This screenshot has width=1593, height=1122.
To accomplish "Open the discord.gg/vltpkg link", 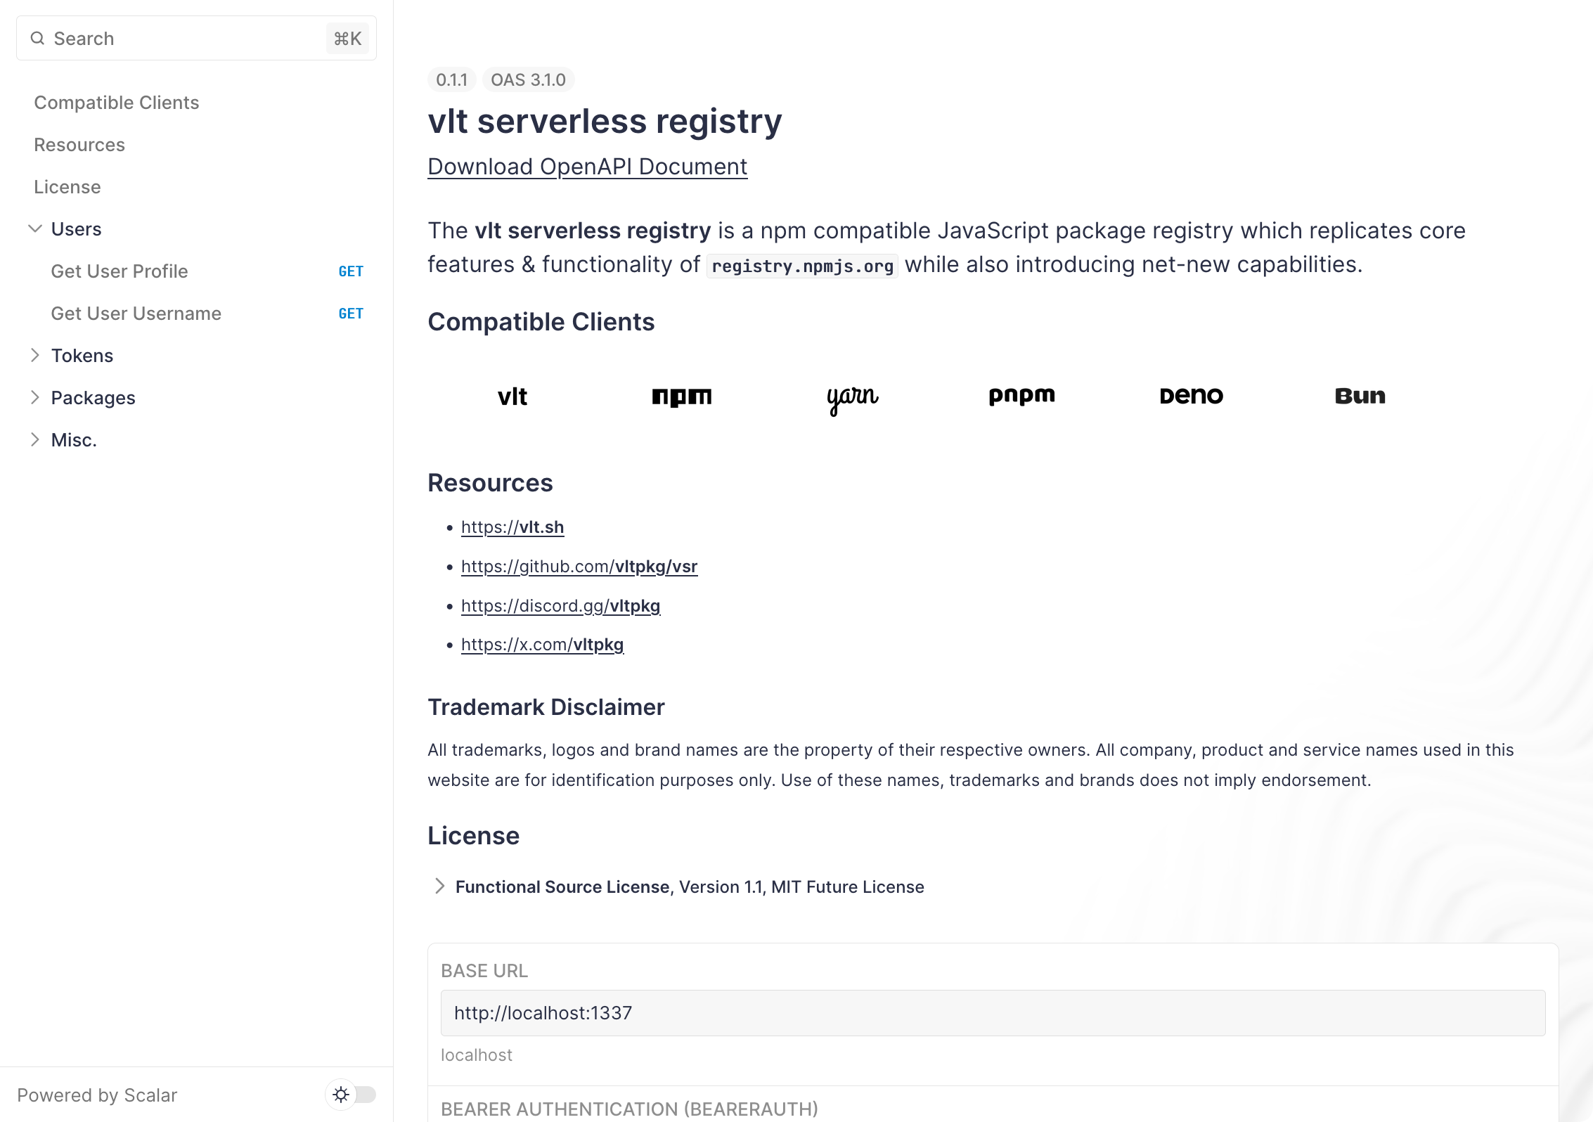I will point(560,606).
